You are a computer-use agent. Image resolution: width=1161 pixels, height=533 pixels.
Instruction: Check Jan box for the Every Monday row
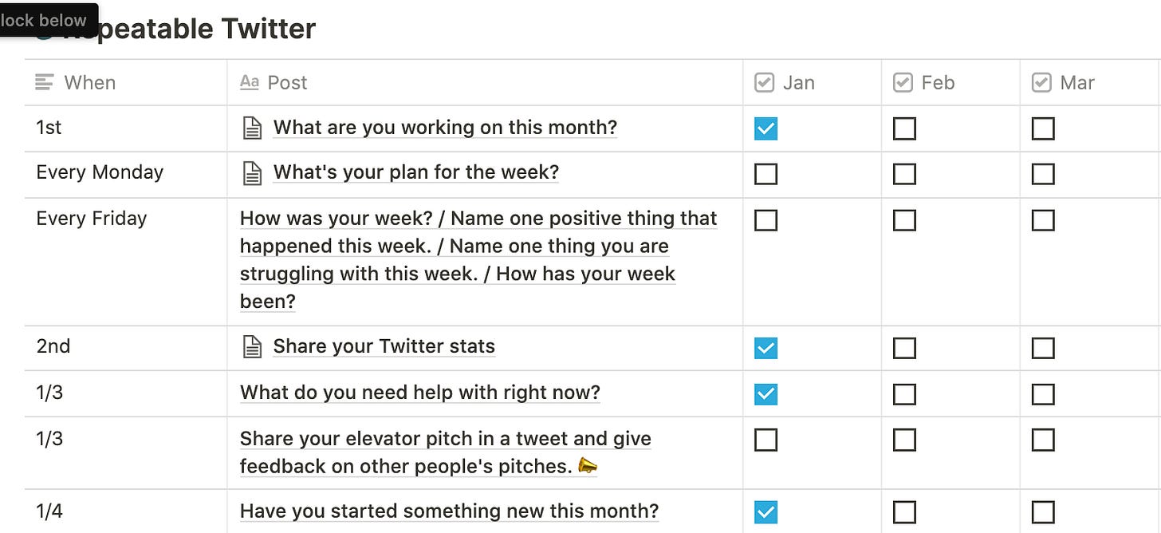coord(765,174)
